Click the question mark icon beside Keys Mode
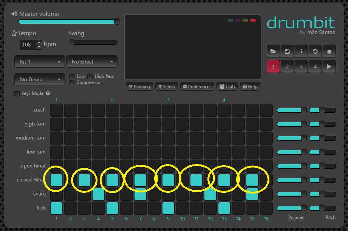This screenshot has height=231, width=348. point(48,94)
